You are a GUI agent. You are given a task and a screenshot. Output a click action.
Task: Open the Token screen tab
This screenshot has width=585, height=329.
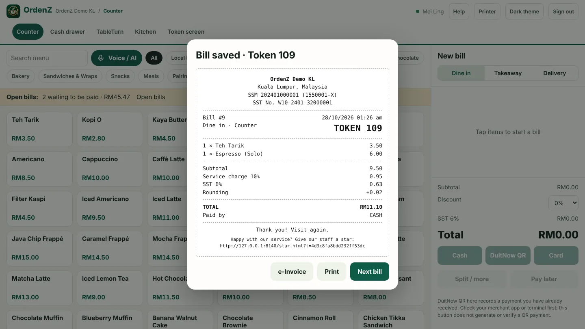[186, 32]
